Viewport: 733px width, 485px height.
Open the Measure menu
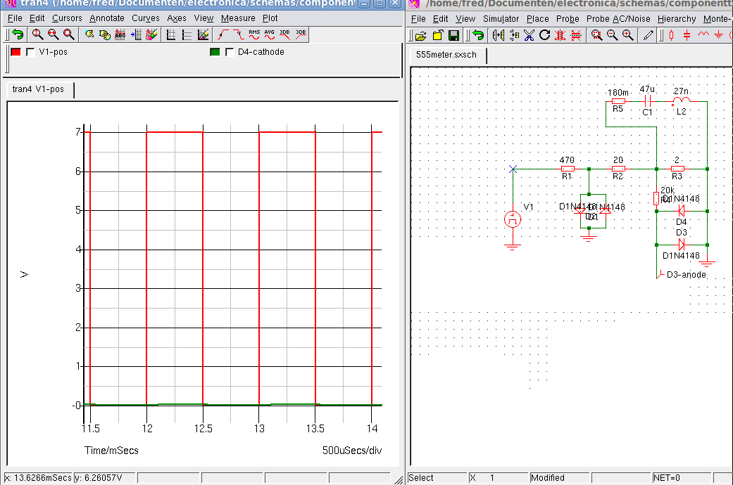pyautogui.click(x=238, y=18)
